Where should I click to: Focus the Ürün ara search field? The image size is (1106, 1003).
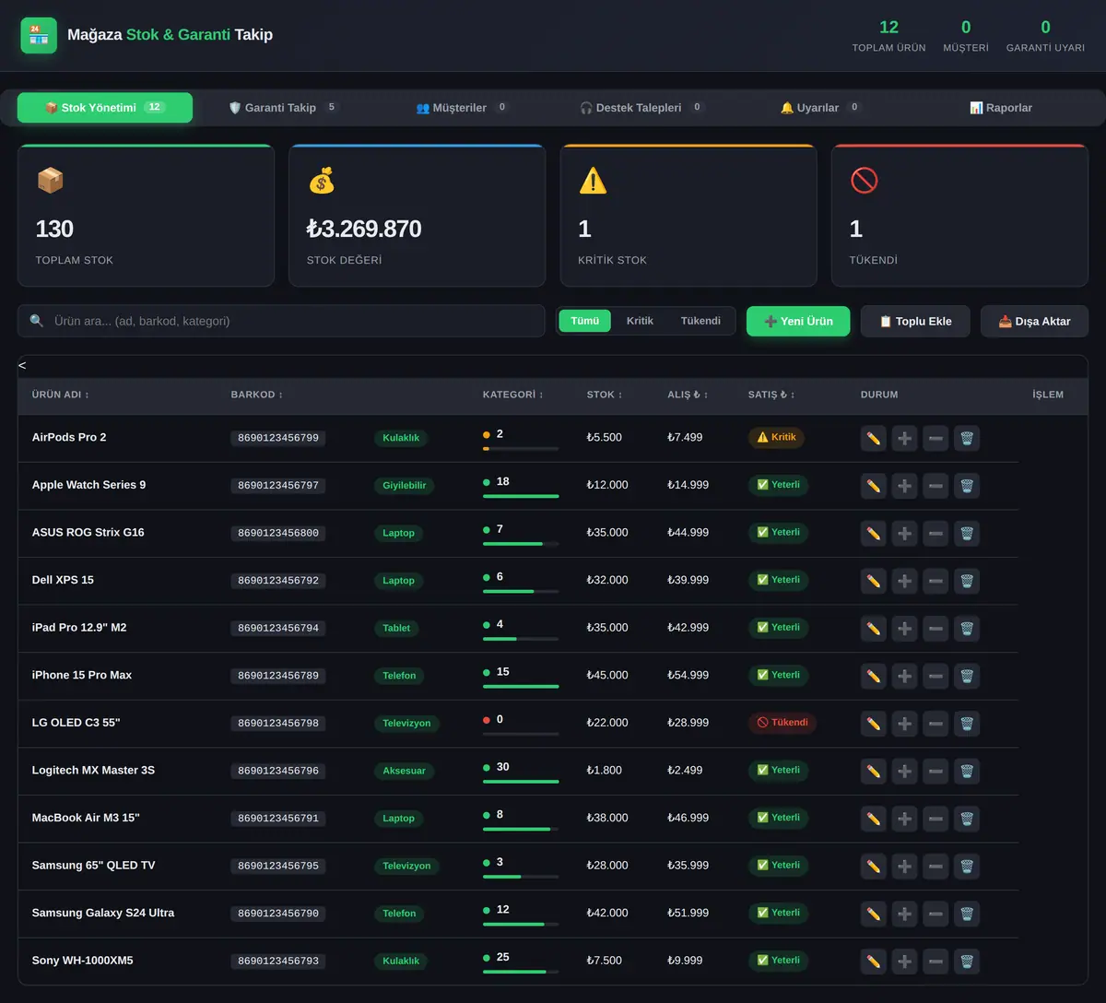coord(281,321)
